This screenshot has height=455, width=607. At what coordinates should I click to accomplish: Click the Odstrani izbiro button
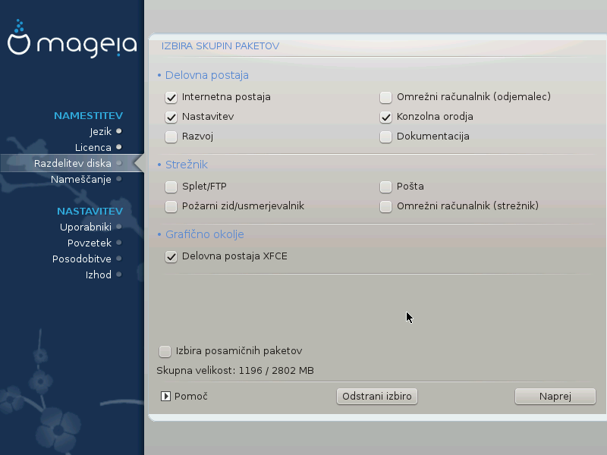(x=377, y=396)
